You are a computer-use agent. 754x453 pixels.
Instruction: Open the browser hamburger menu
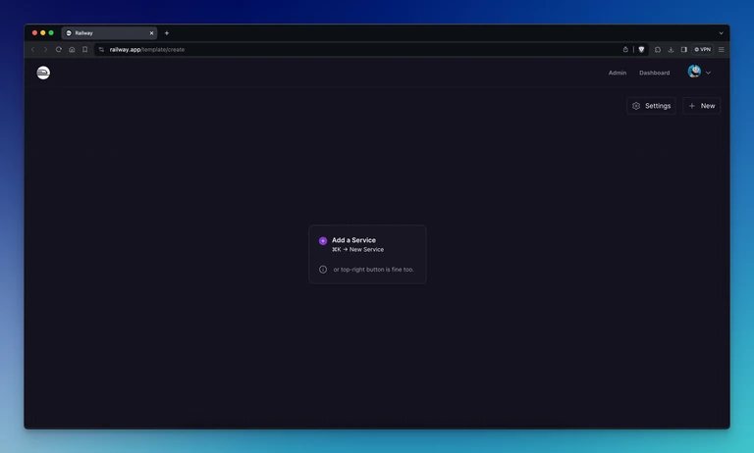[721, 49]
